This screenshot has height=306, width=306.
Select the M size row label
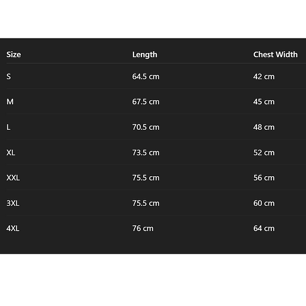pos(10,102)
